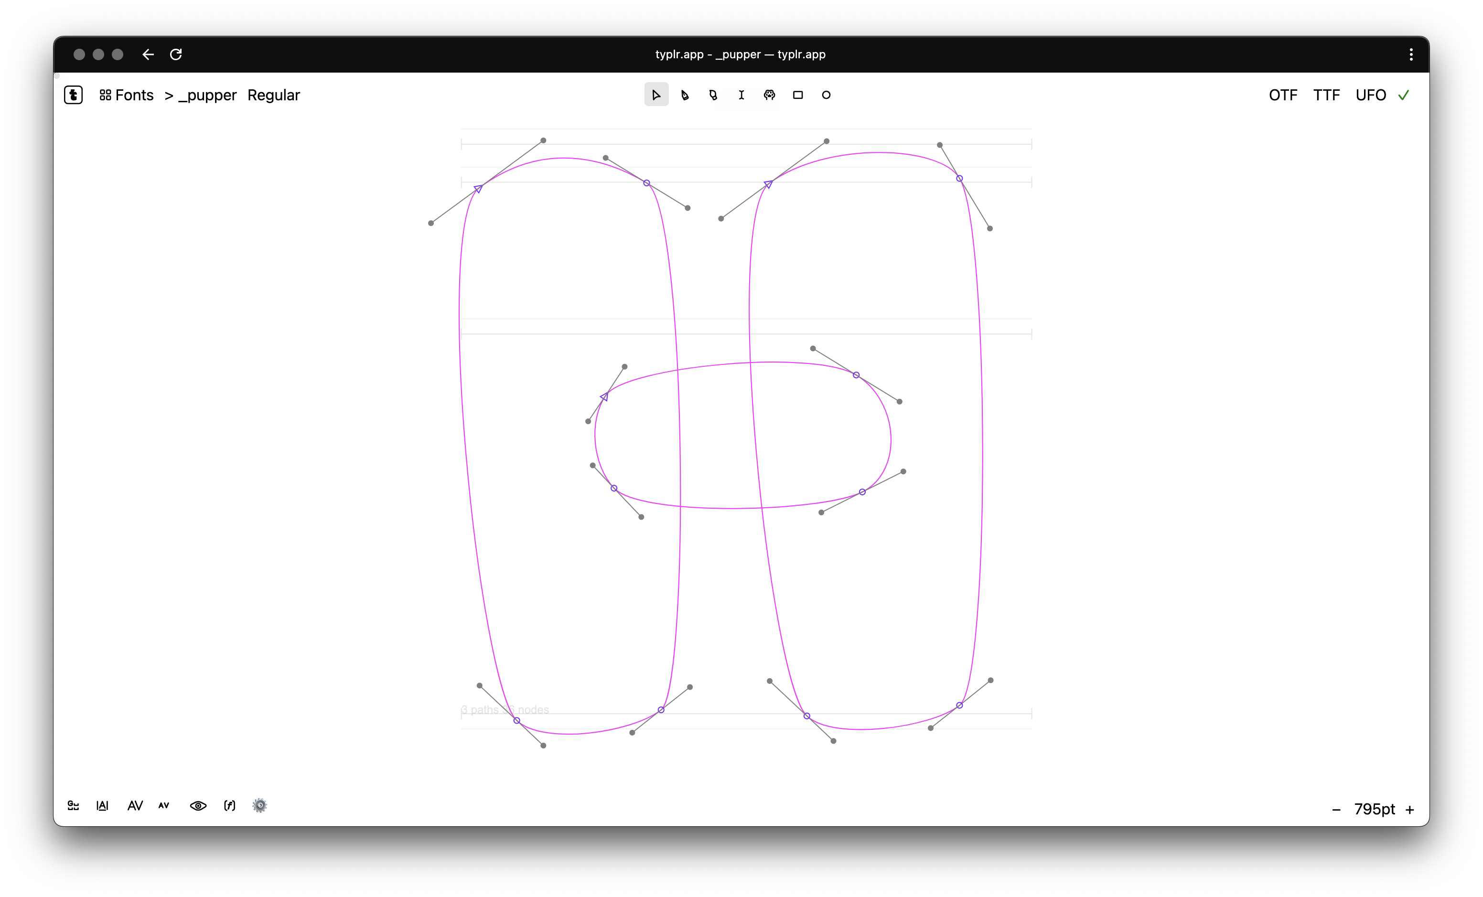Export font as UFO
Image resolution: width=1483 pixels, height=897 pixels.
[x=1370, y=95]
